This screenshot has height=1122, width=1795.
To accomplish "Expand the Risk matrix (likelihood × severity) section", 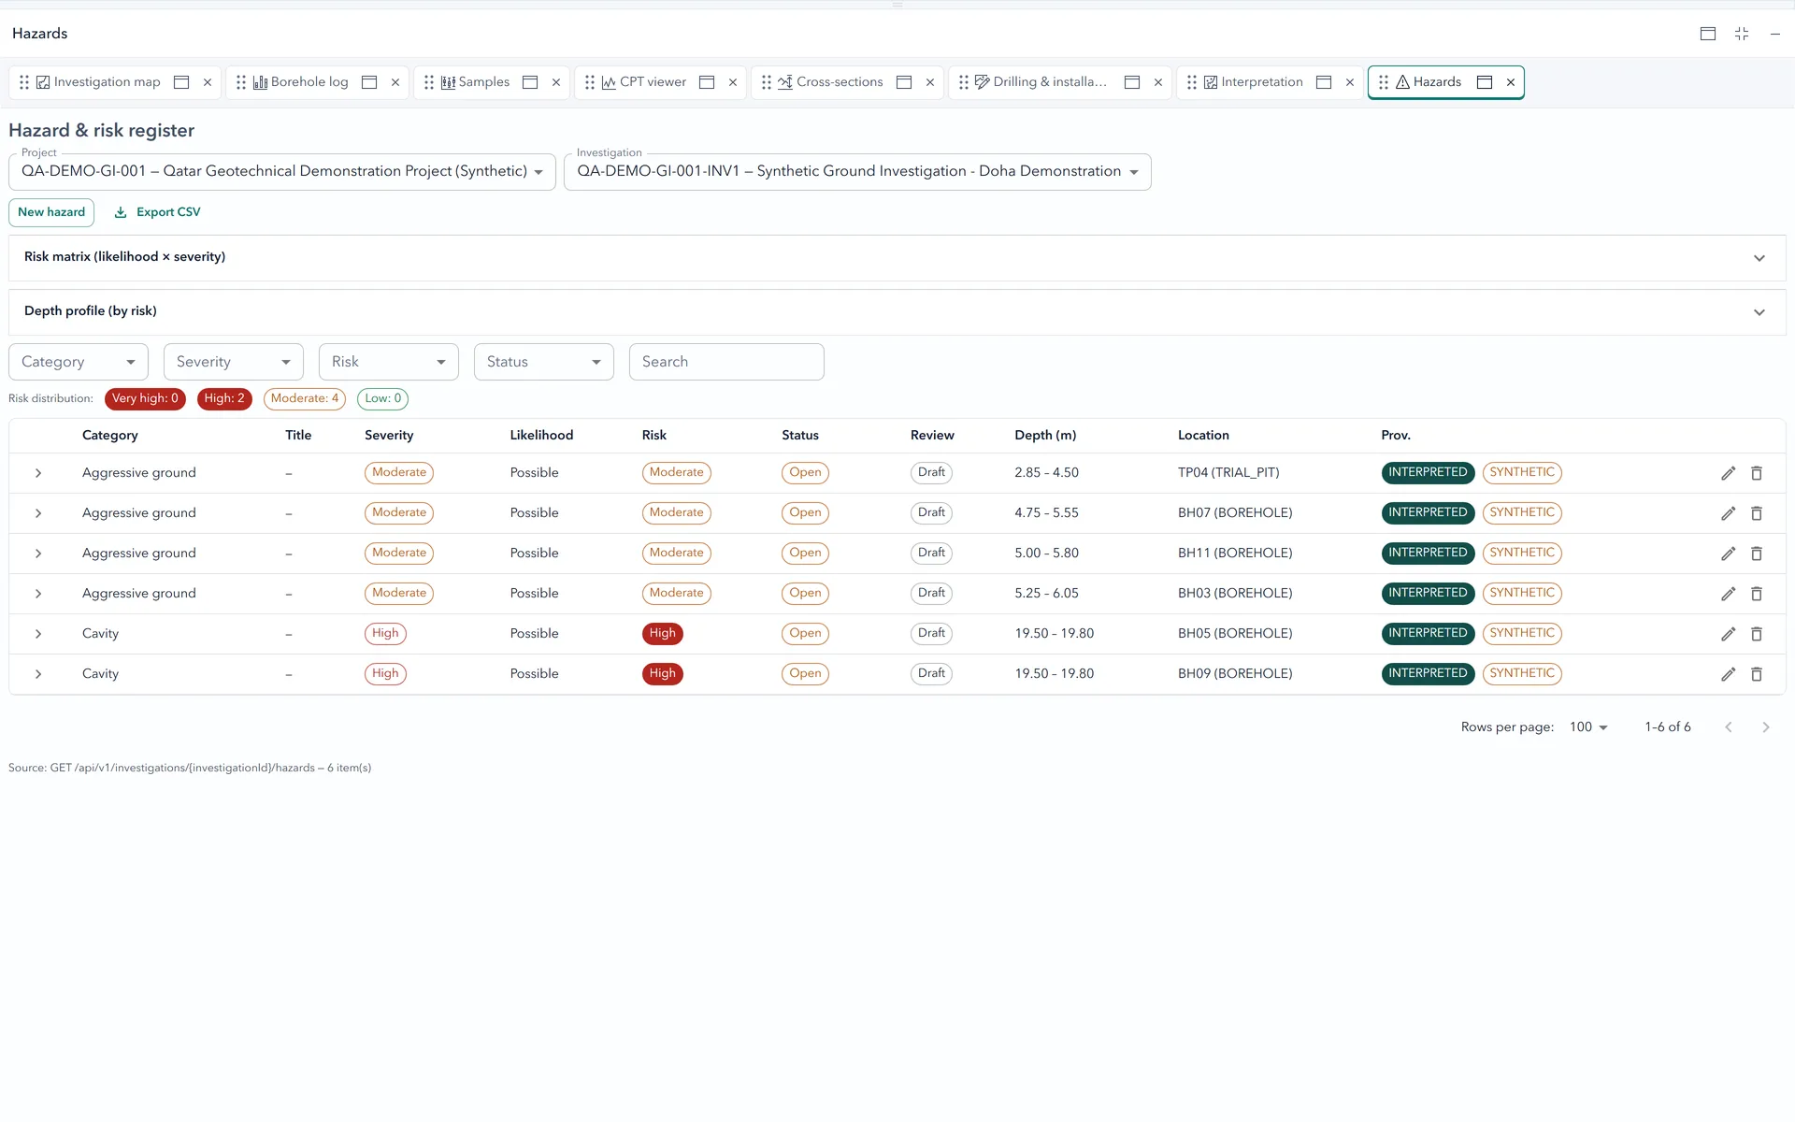I will click(x=897, y=257).
